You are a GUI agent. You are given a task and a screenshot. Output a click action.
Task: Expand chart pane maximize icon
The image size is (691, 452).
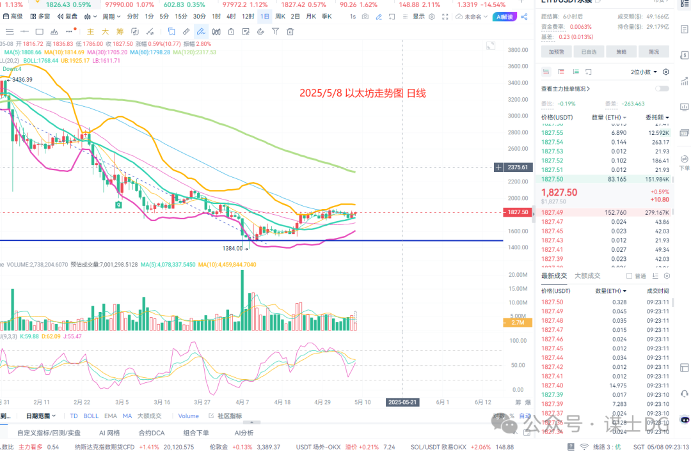point(491,45)
